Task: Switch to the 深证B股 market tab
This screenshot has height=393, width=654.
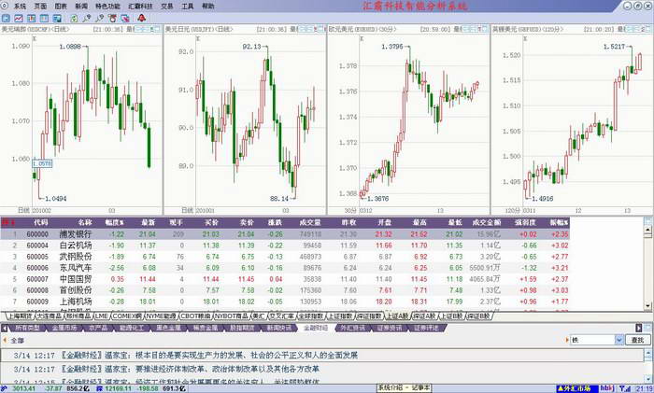Action: click(x=478, y=316)
